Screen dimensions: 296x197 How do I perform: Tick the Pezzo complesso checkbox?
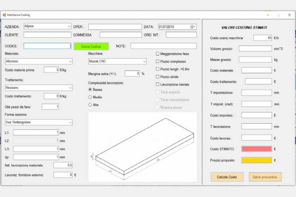click(x=158, y=61)
